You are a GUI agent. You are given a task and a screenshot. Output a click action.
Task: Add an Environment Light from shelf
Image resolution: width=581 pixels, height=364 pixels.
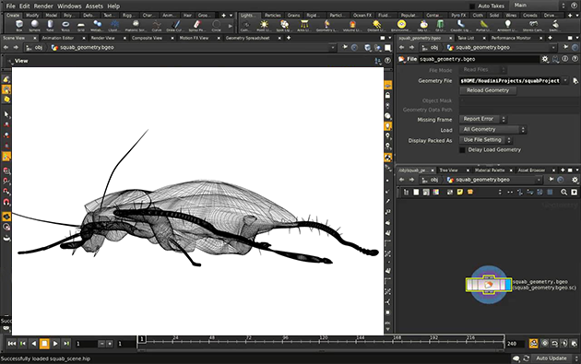point(401,26)
